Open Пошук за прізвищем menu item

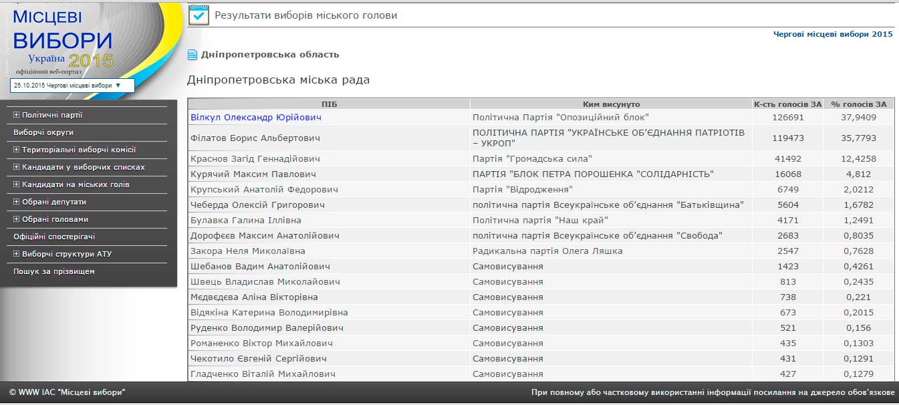coord(54,271)
